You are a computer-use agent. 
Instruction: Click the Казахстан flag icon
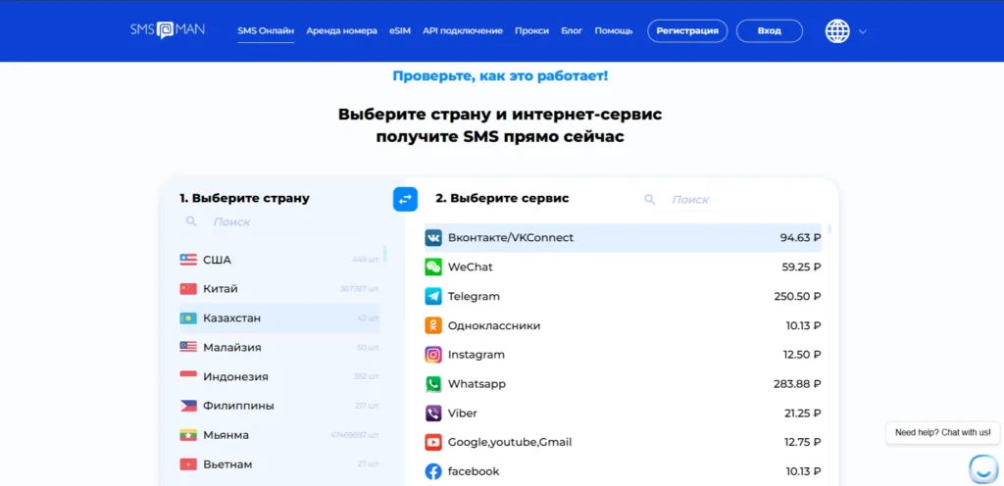pos(188,318)
